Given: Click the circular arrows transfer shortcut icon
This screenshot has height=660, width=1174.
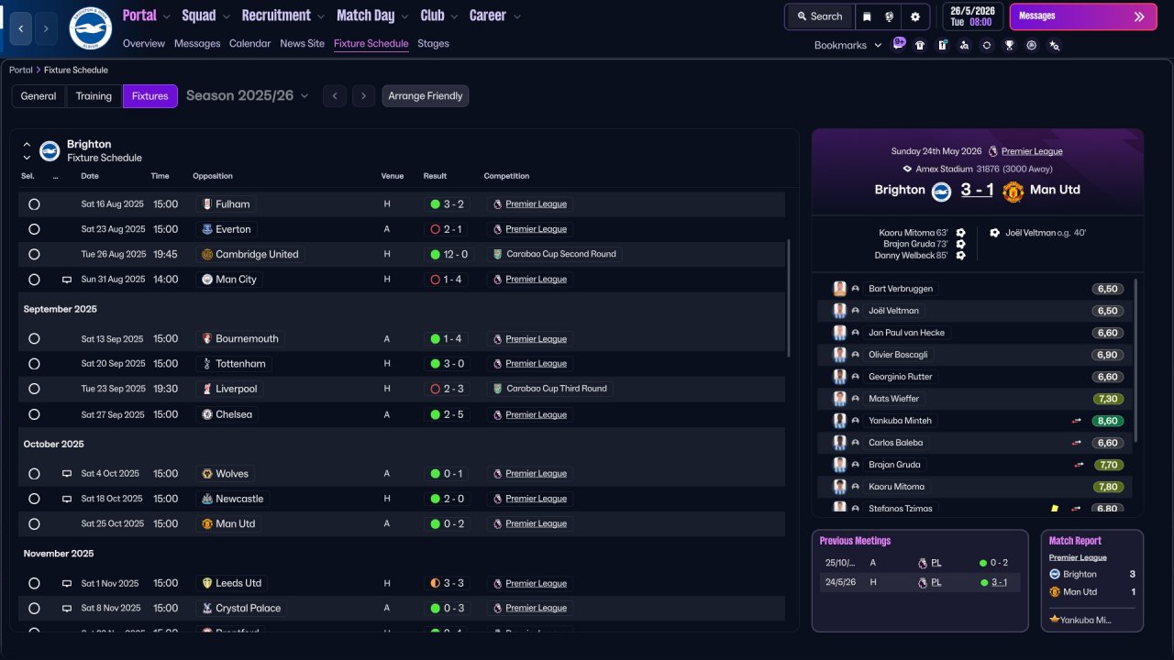Looking at the screenshot, I should (987, 45).
